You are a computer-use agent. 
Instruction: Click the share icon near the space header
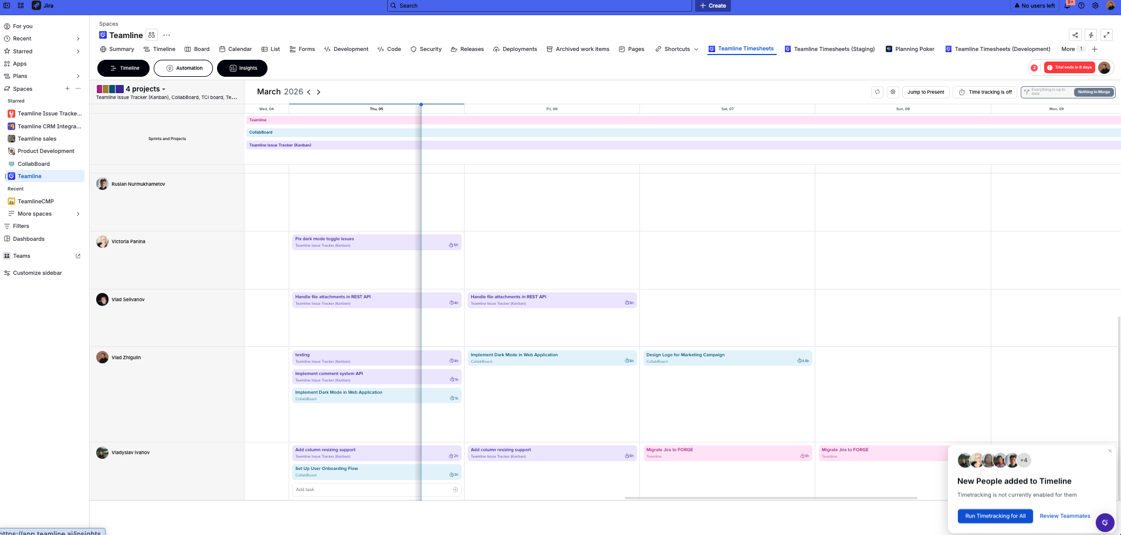tap(1075, 35)
